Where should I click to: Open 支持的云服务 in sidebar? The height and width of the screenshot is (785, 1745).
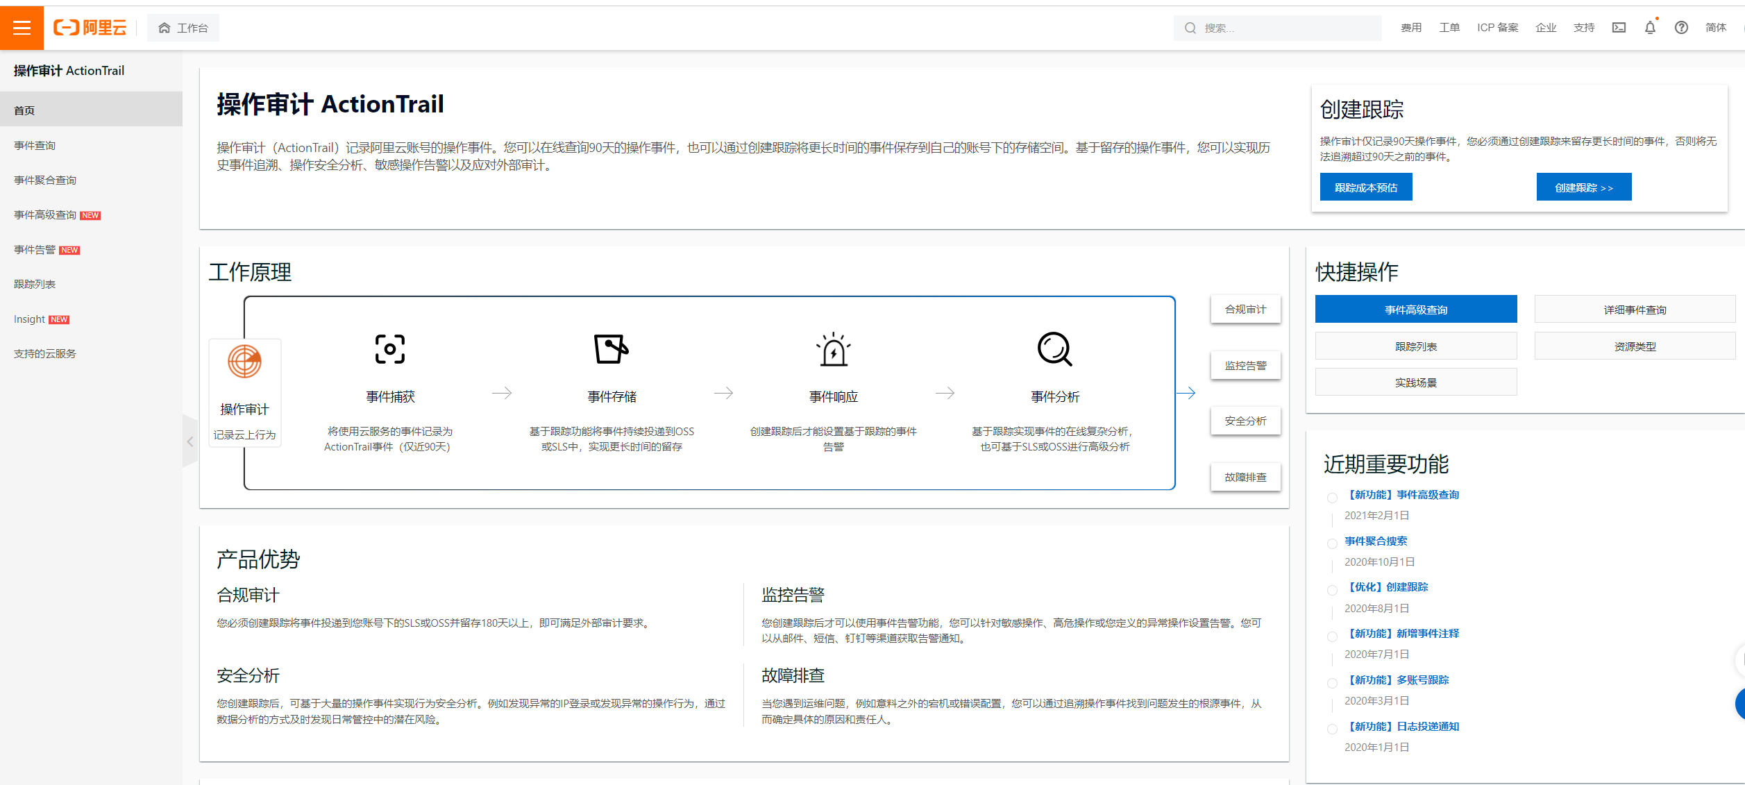[x=91, y=353]
